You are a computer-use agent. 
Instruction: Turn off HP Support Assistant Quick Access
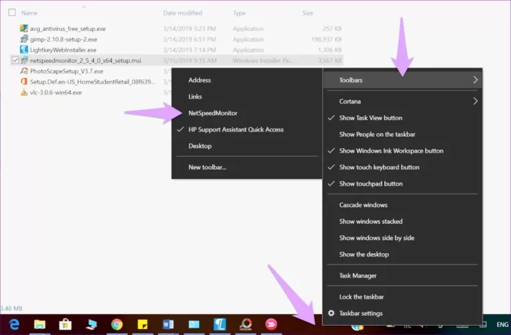(235, 129)
